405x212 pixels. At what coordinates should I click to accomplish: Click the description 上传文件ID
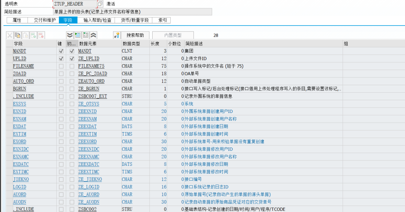[196, 59]
